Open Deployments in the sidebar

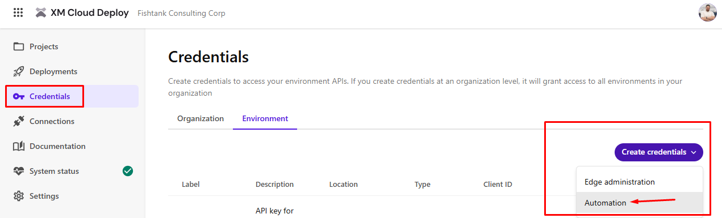pos(72,71)
